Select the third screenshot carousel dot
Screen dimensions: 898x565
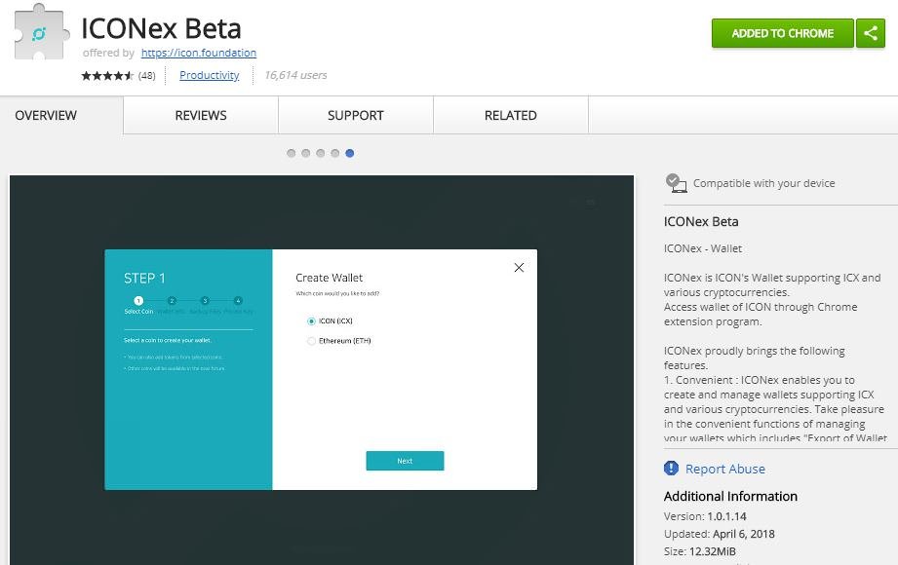click(320, 153)
